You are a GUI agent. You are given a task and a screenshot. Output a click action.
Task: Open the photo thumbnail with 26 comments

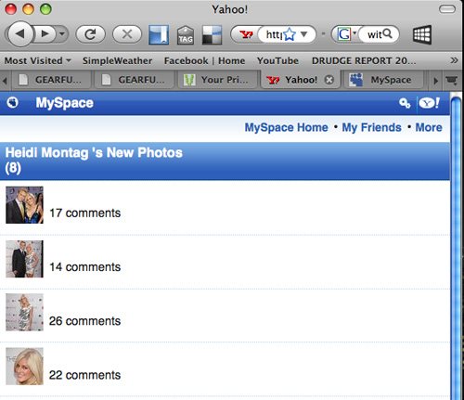24,312
